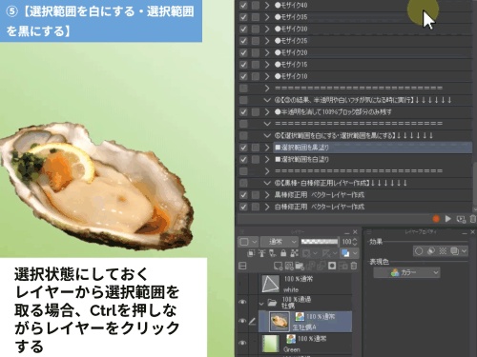Toggle two-pane layer display icon
This screenshot has width=477, height=357.
(242, 266)
